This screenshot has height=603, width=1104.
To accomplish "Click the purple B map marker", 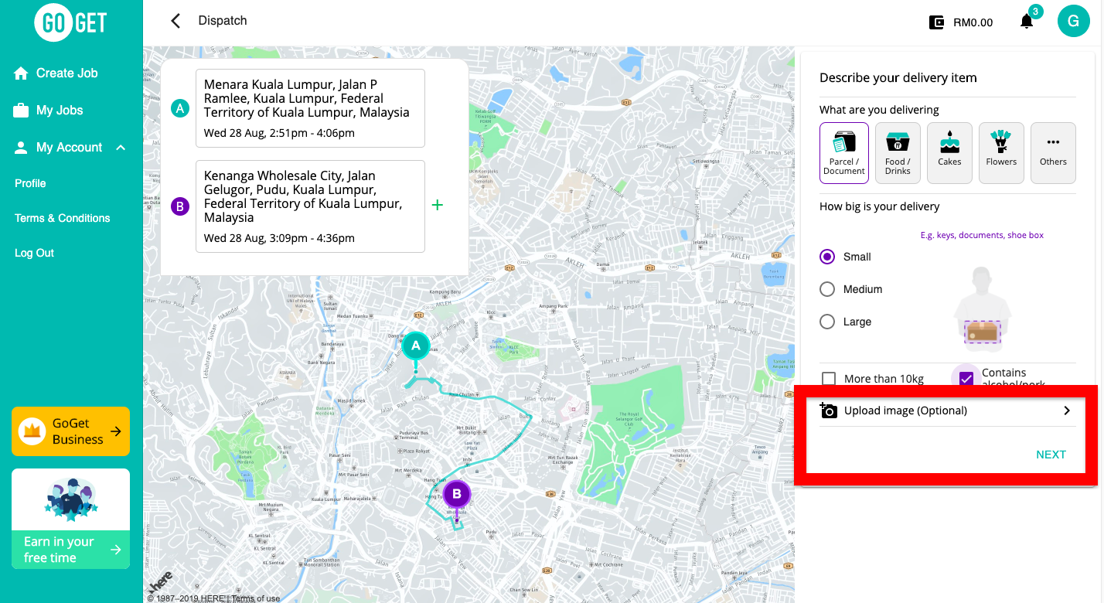I will coord(457,494).
